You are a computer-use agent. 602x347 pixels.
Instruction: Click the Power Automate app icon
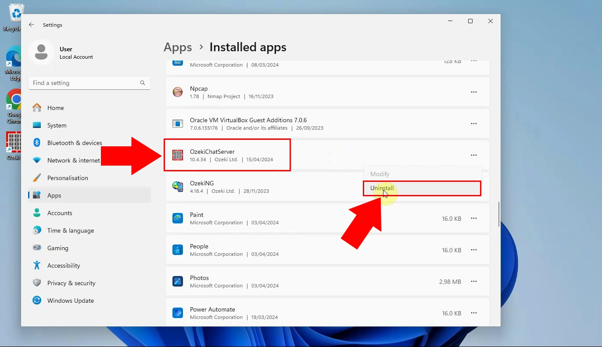coord(178,313)
